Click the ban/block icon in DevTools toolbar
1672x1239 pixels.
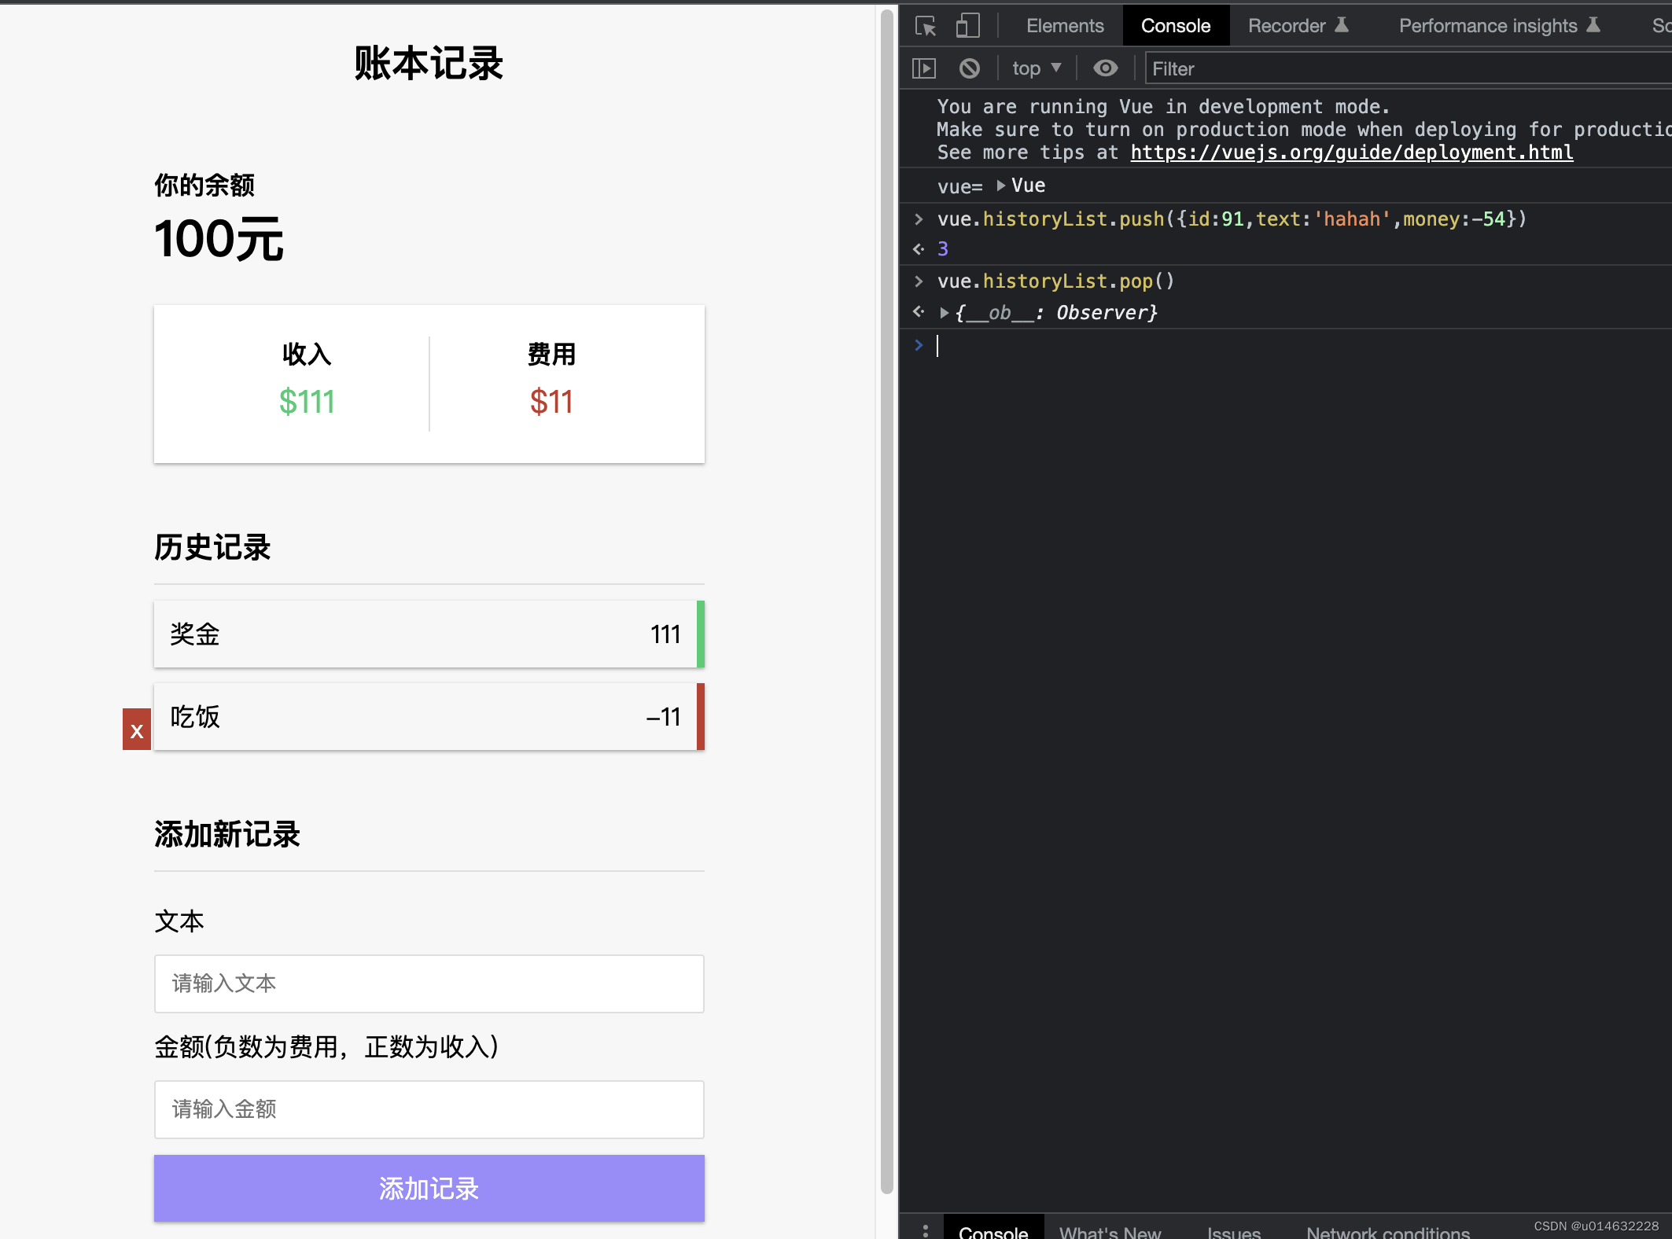pos(969,66)
